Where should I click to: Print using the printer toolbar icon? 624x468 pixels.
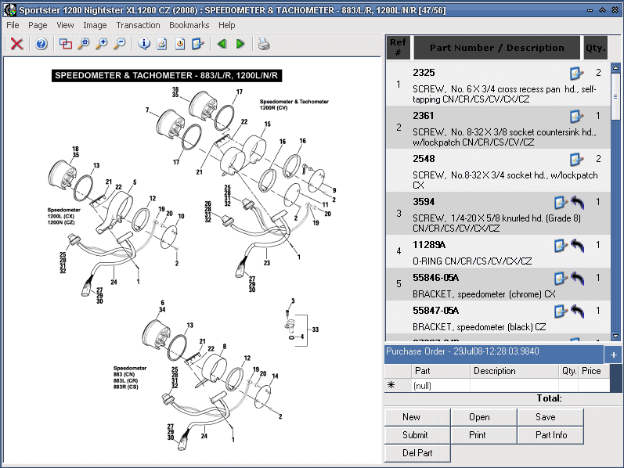click(x=265, y=44)
